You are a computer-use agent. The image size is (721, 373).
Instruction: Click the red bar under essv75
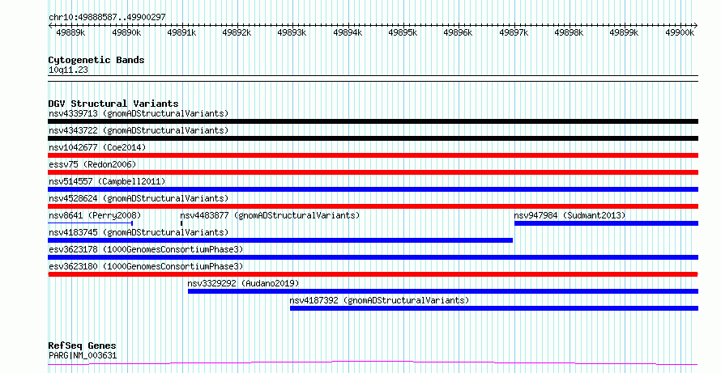coord(373,172)
